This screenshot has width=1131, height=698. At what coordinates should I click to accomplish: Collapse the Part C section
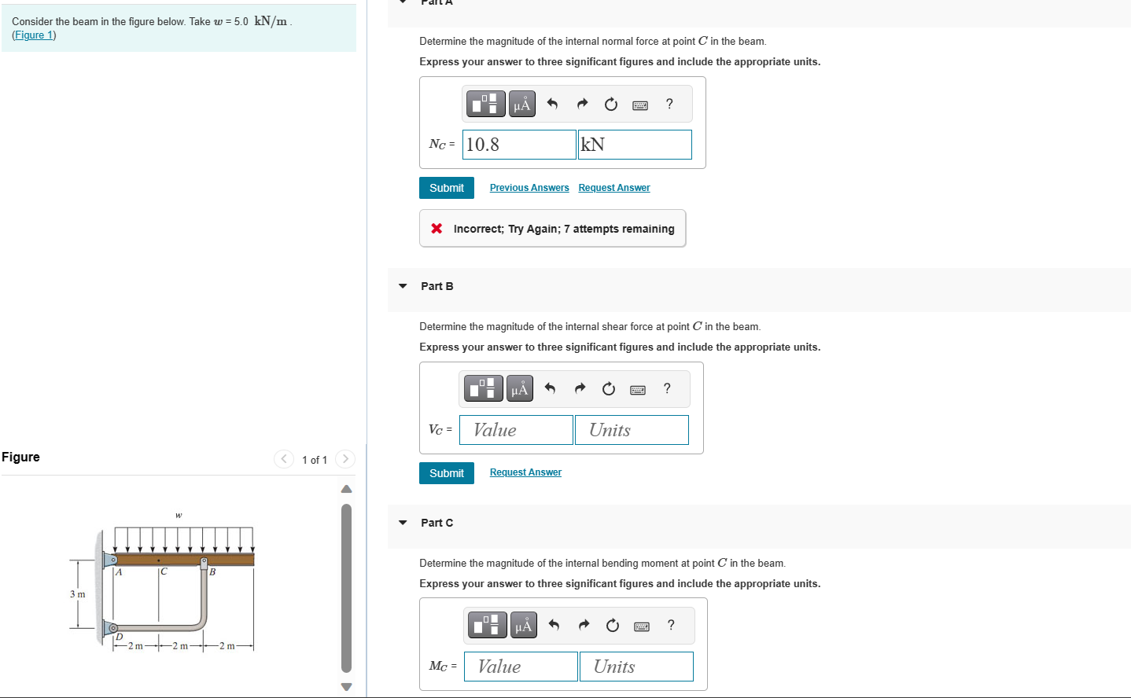pyautogui.click(x=403, y=523)
